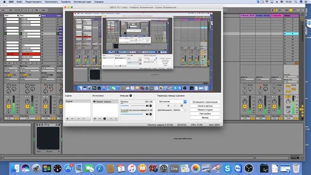The height and width of the screenshot is (175, 311).
Task: Open Ableton Live icon in Dock
Action: (x=174, y=169)
